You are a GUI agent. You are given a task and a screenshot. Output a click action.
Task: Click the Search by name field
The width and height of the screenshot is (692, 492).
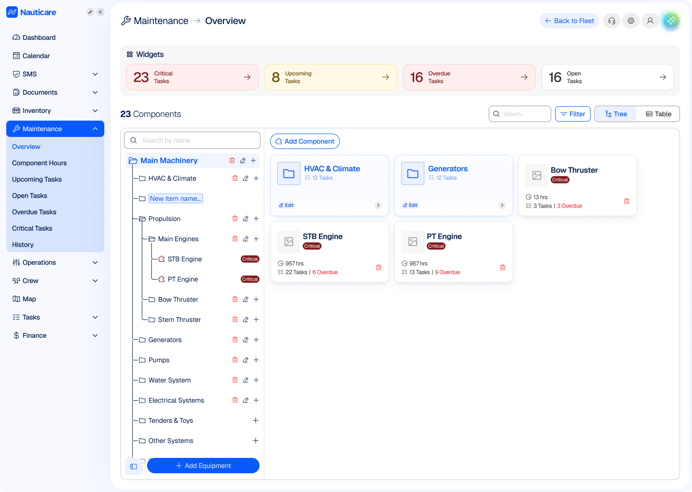coord(192,140)
